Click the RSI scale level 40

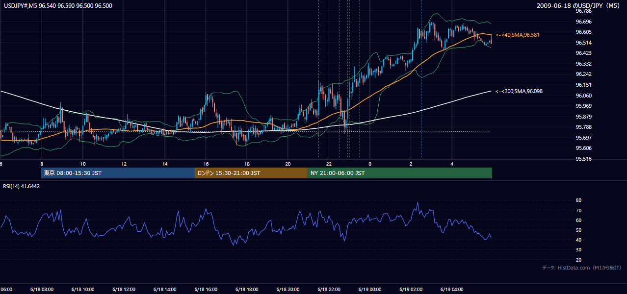[578, 240]
